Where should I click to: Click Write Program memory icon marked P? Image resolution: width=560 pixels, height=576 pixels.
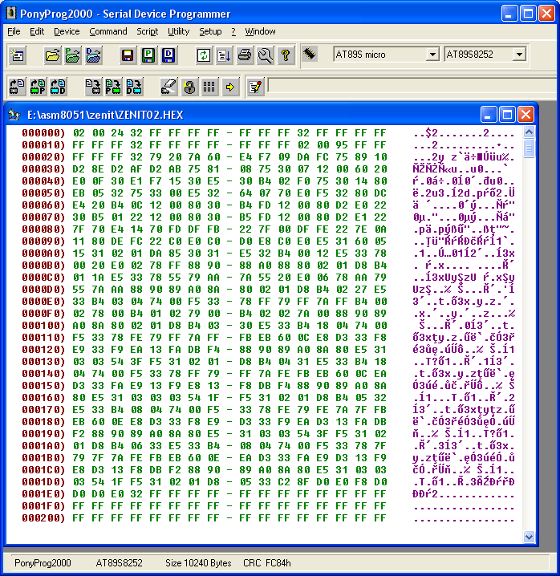point(114,87)
